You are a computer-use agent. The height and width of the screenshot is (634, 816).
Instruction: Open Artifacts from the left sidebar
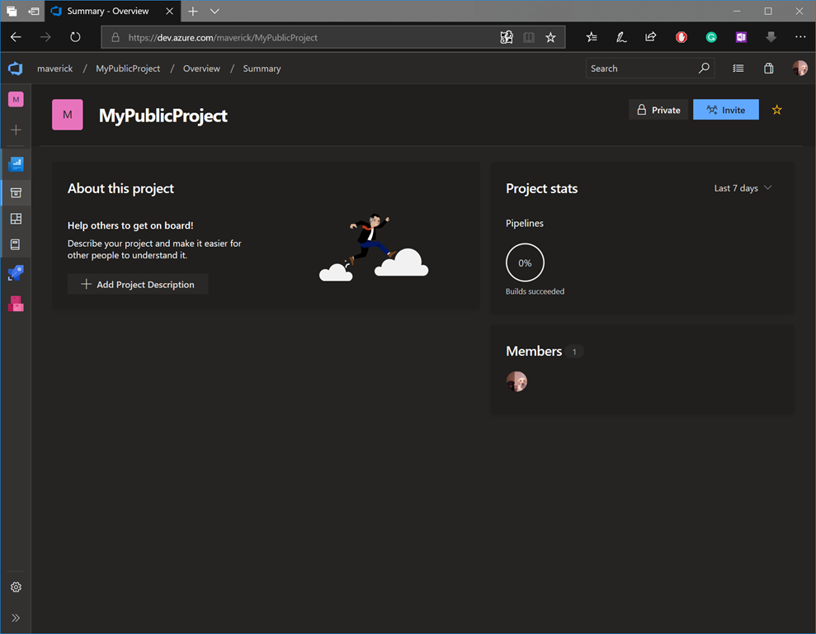coord(16,304)
